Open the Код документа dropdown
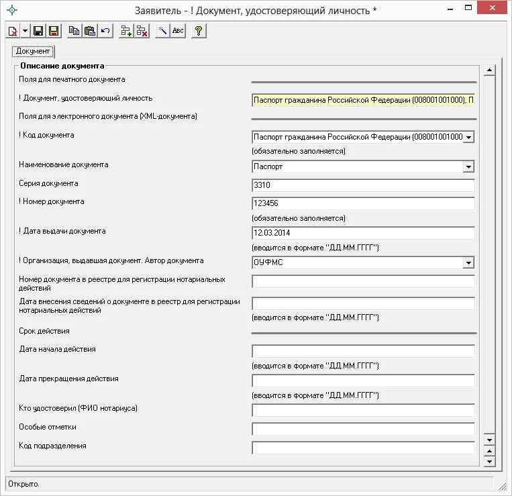 468,137
